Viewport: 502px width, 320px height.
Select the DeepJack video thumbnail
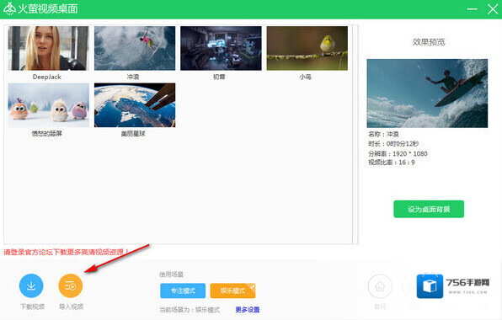coord(48,48)
